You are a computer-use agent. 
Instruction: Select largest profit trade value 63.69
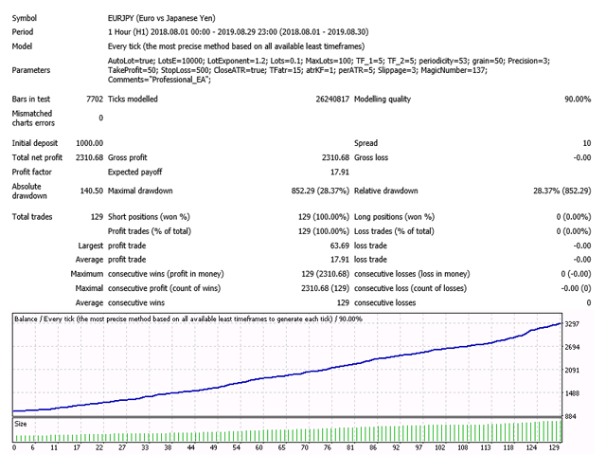(340, 246)
